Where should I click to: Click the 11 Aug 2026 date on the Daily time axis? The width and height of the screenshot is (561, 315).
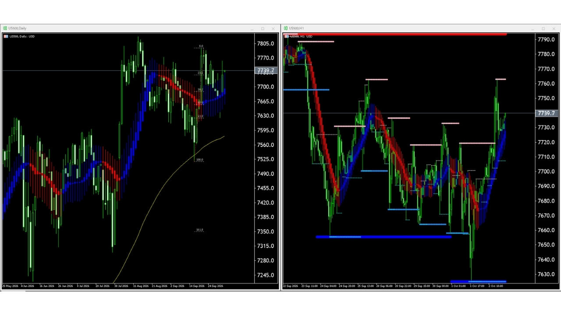pyautogui.click(x=141, y=286)
